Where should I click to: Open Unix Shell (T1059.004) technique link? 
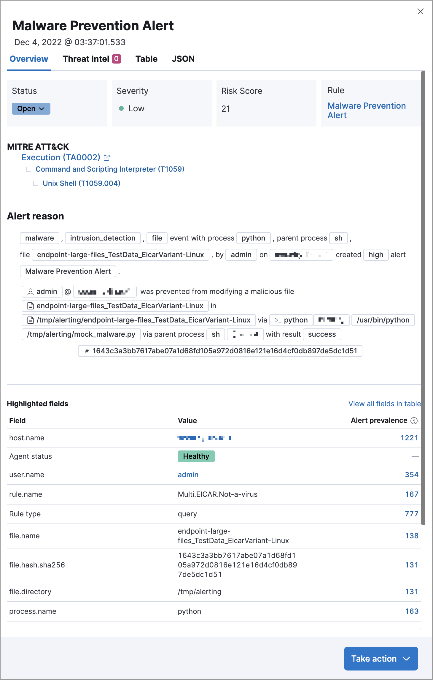click(82, 184)
